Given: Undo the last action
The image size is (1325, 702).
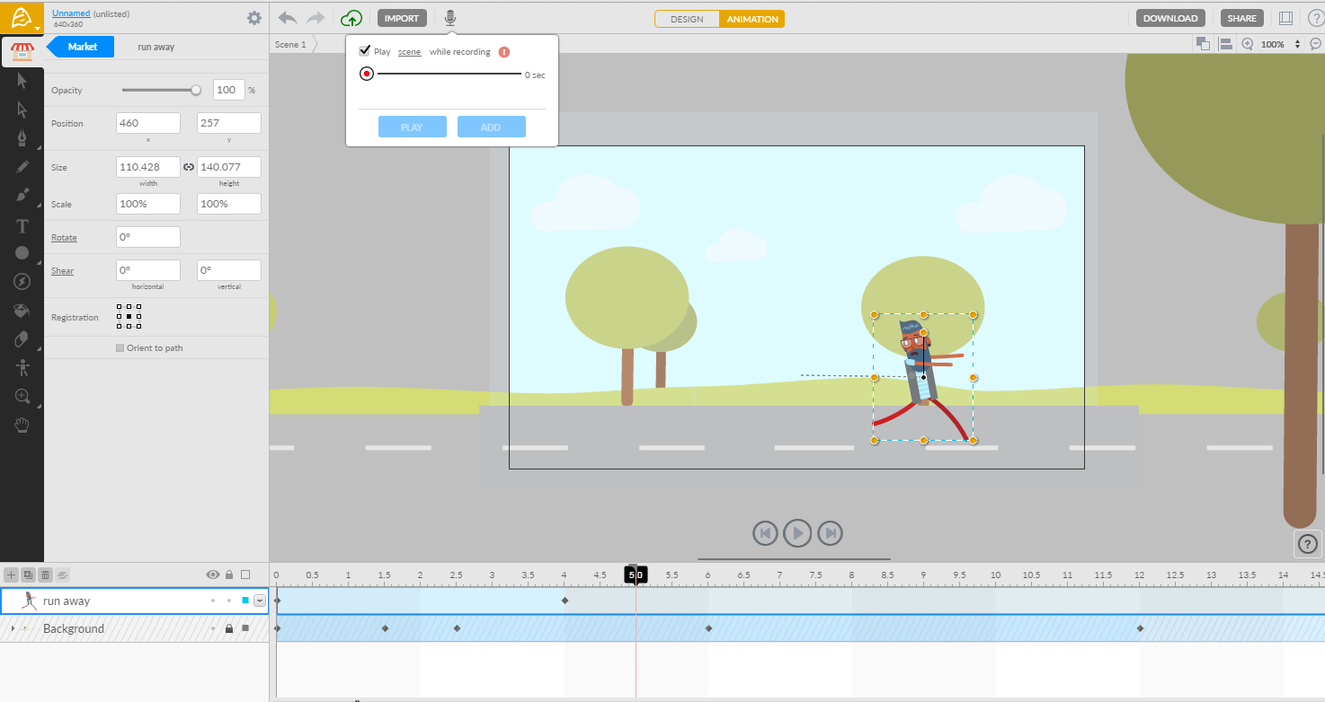Looking at the screenshot, I should point(288,18).
